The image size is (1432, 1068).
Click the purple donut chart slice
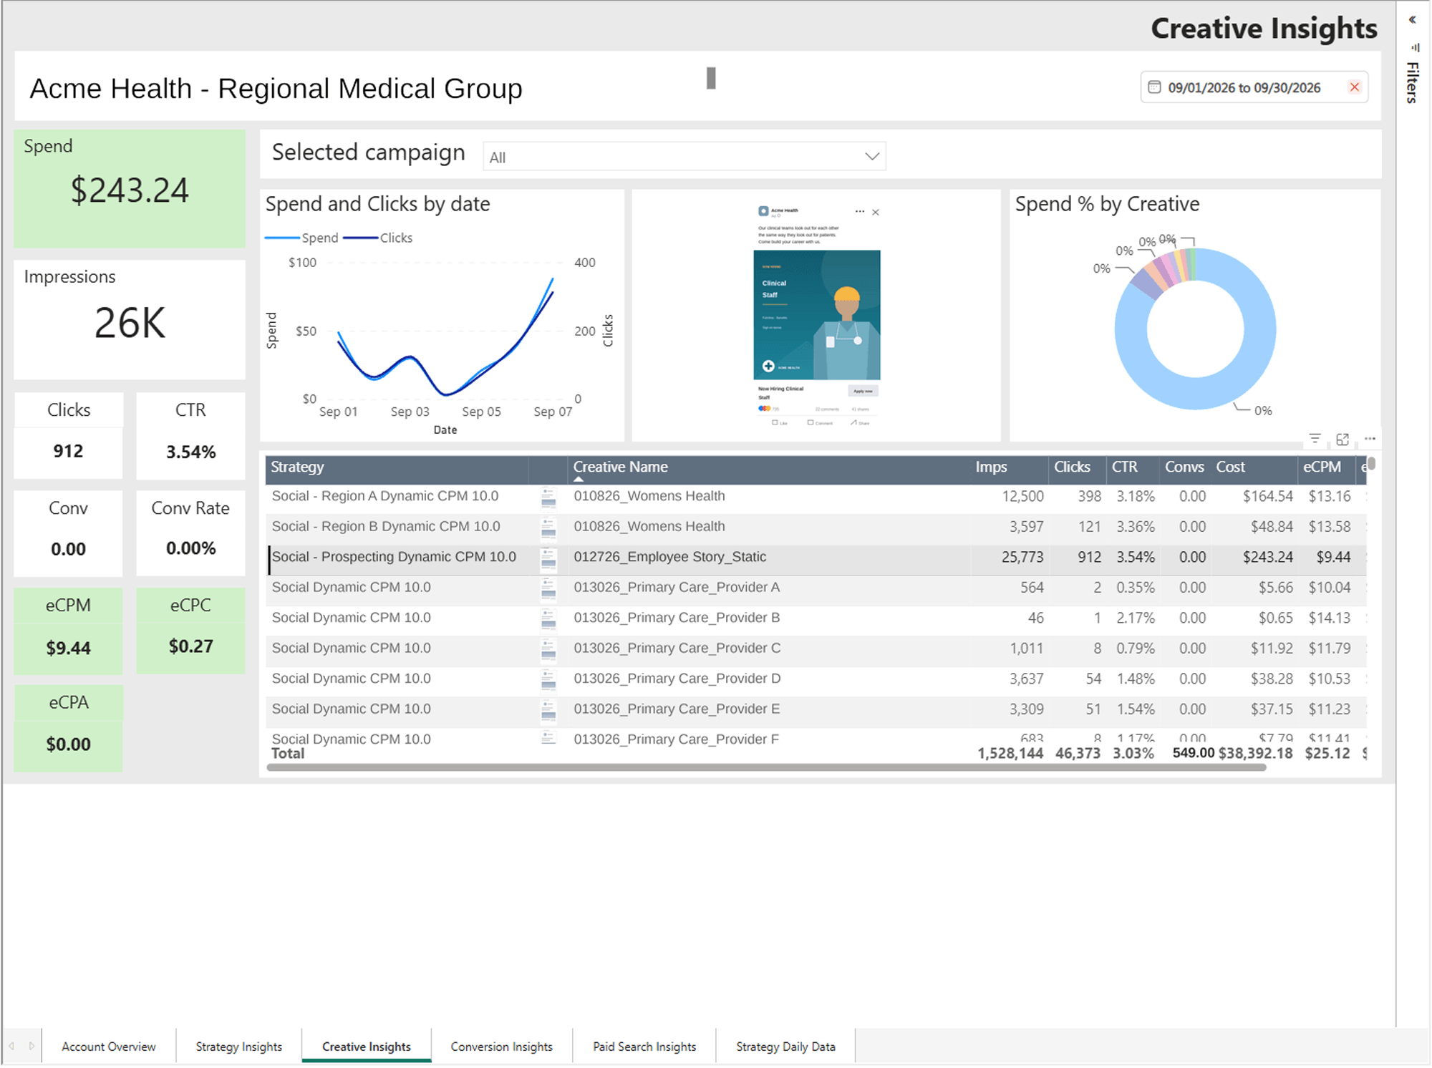[x=1148, y=284]
